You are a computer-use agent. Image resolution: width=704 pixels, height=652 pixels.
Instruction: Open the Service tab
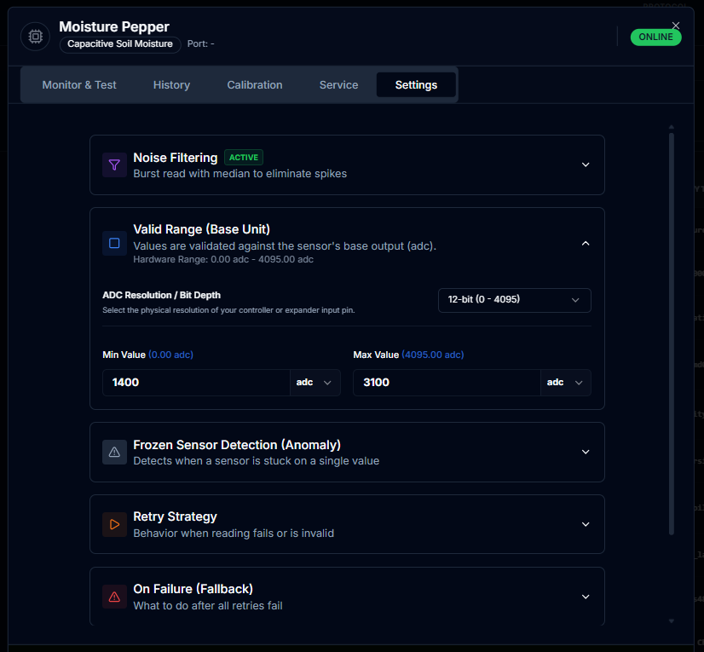point(338,85)
